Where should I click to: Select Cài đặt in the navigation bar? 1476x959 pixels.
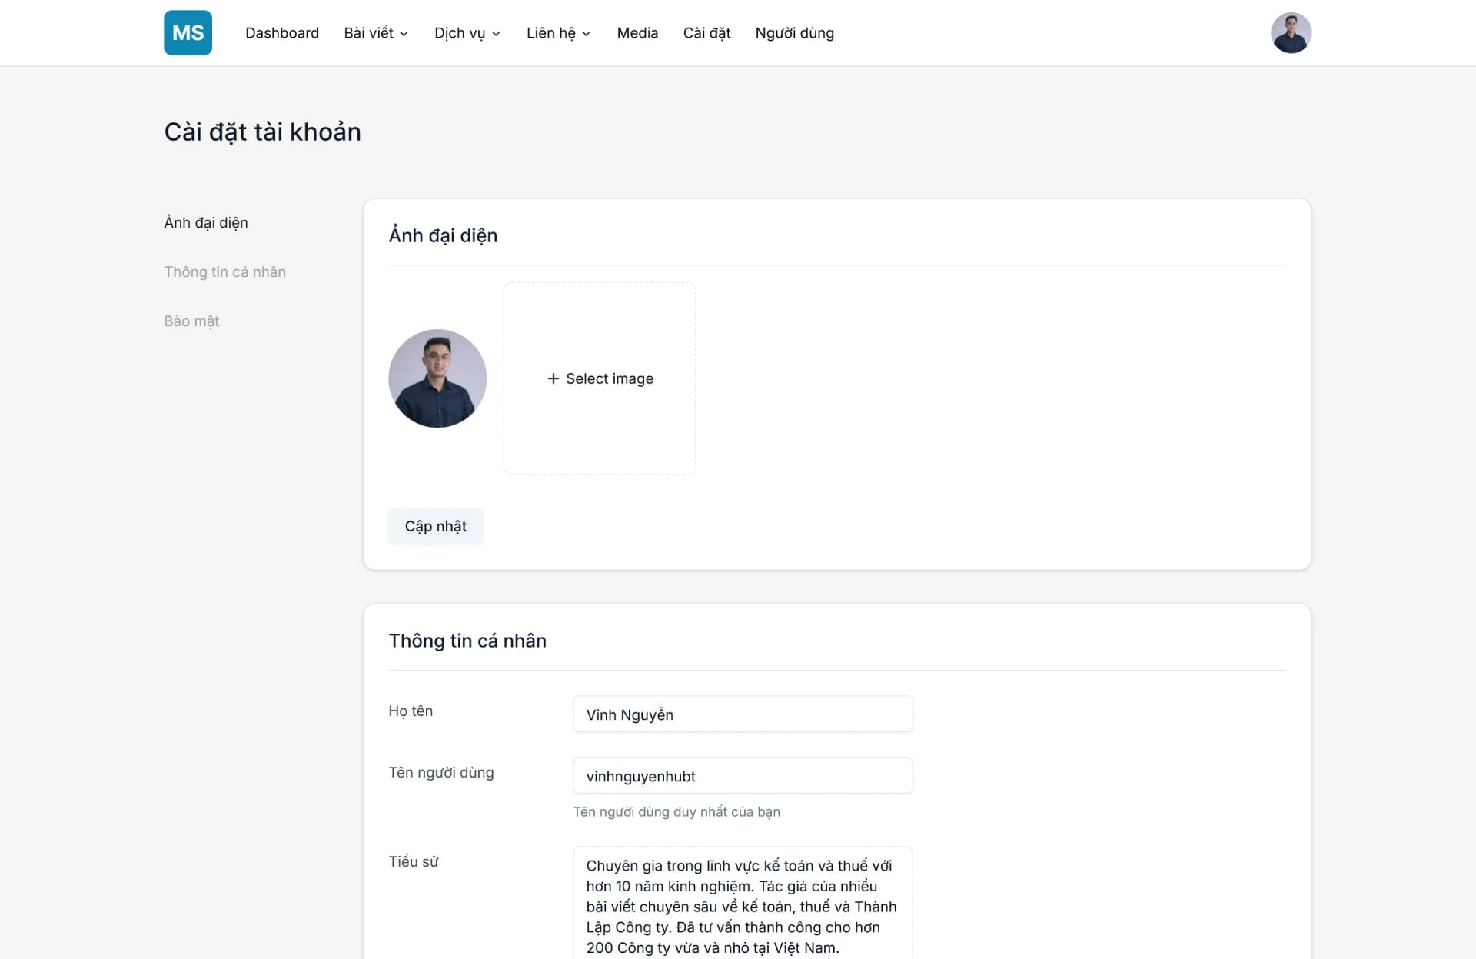point(706,33)
